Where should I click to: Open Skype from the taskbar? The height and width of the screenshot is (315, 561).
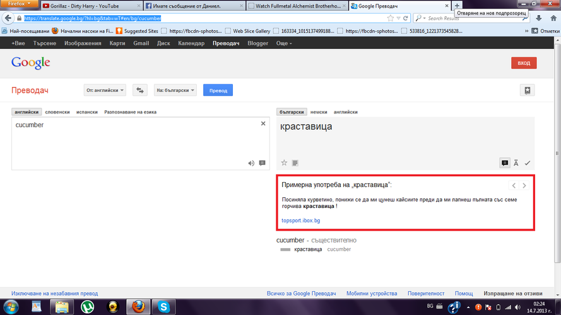tap(163, 307)
